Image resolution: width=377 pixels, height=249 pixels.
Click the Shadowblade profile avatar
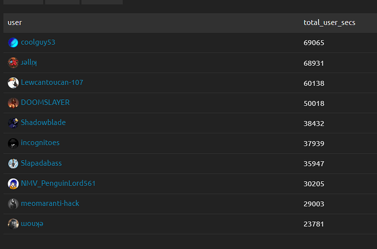click(13, 123)
